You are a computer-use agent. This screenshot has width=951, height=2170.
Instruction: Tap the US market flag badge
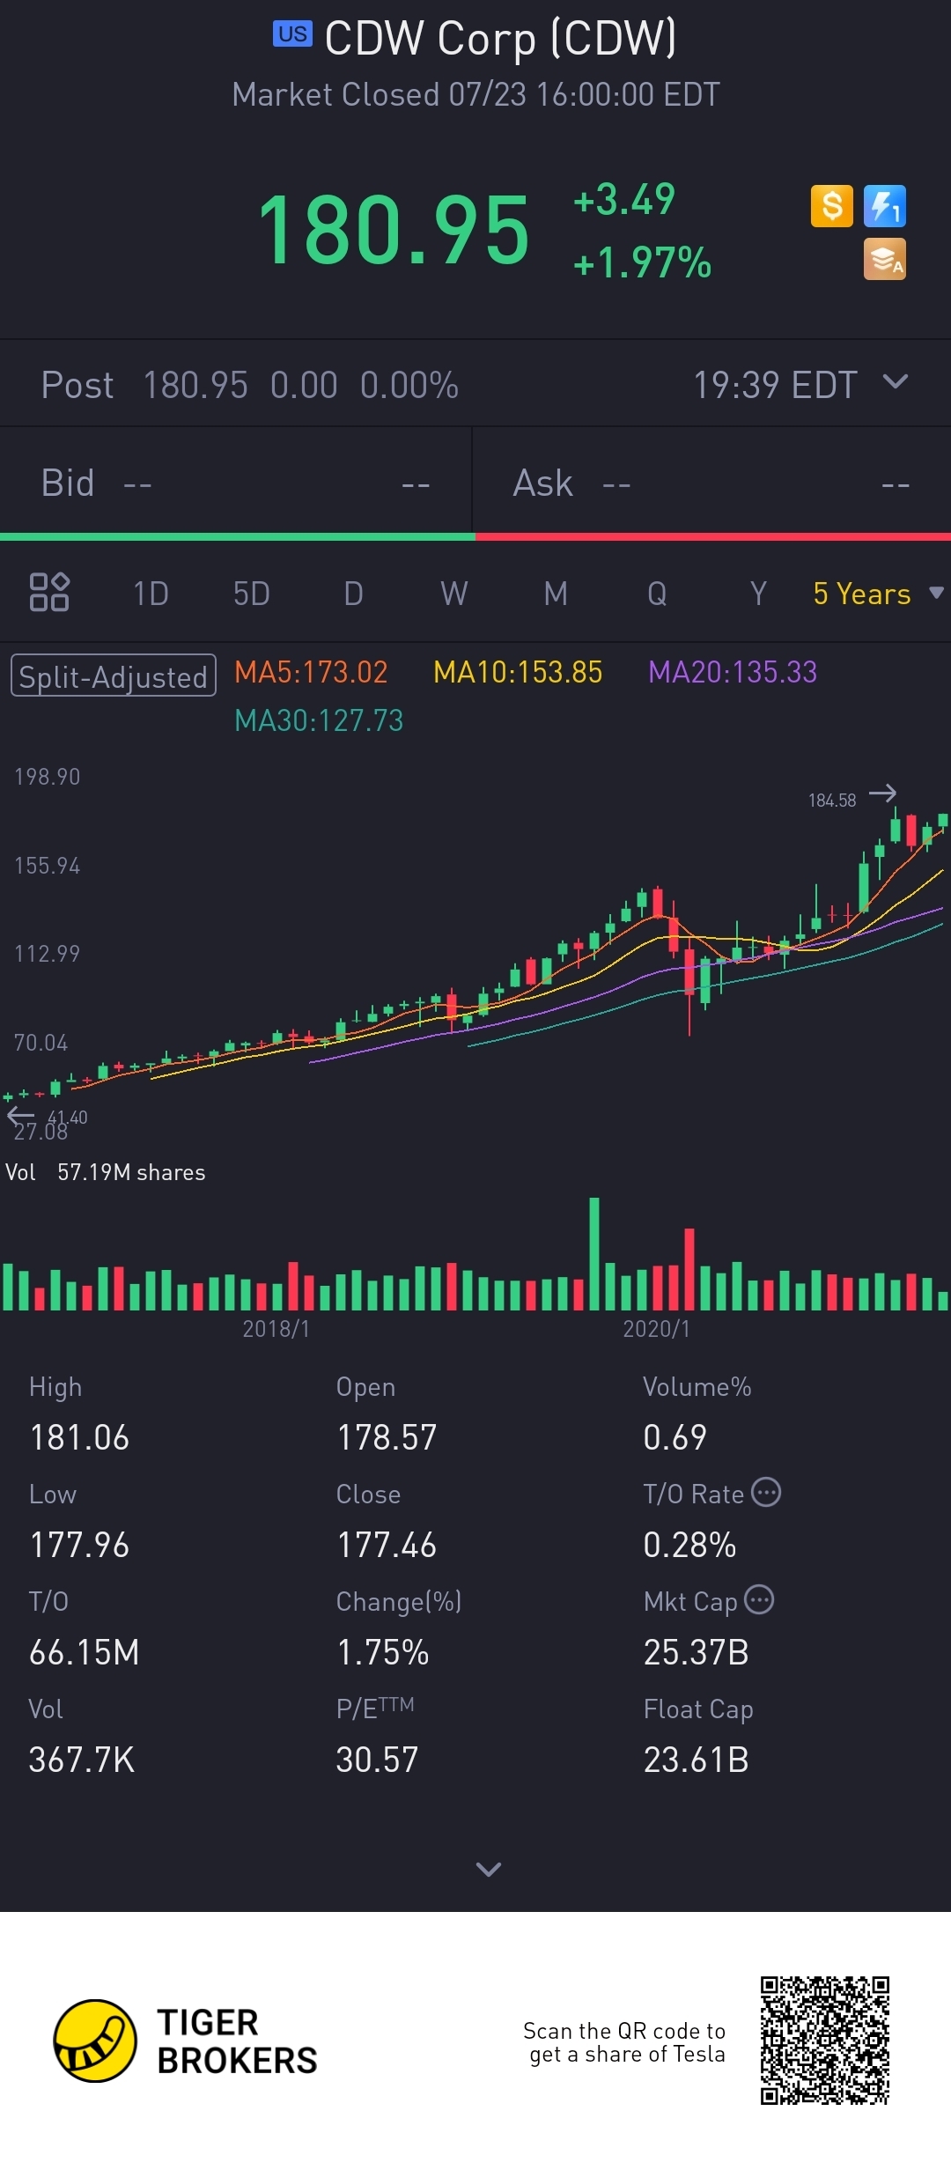point(292,34)
